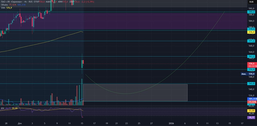Click the 568,0 price scale label
The image size is (257, 126).
point(252,46)
